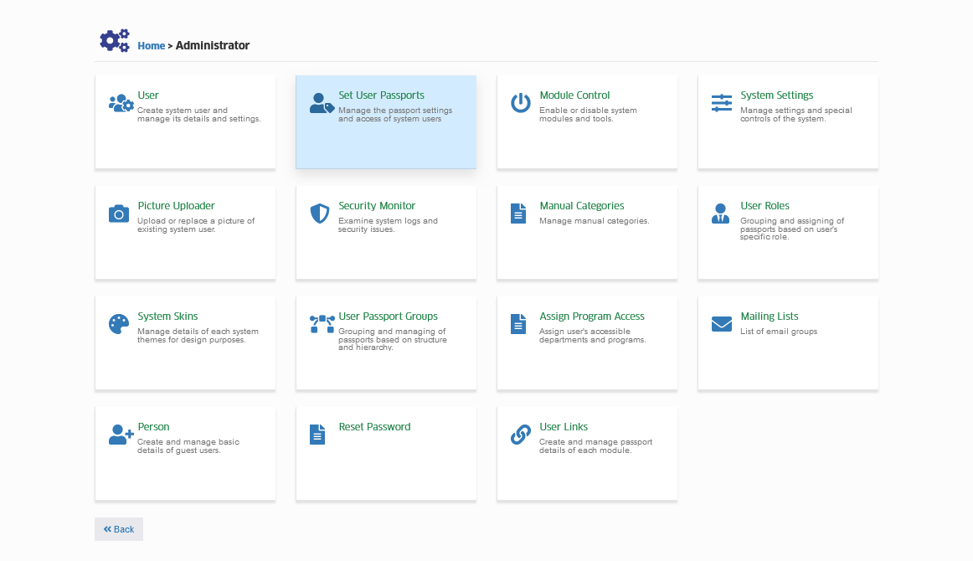This screenshot has height=561, width=973.
Task: Open the Security Monitor title
Action: pos(377,206)
